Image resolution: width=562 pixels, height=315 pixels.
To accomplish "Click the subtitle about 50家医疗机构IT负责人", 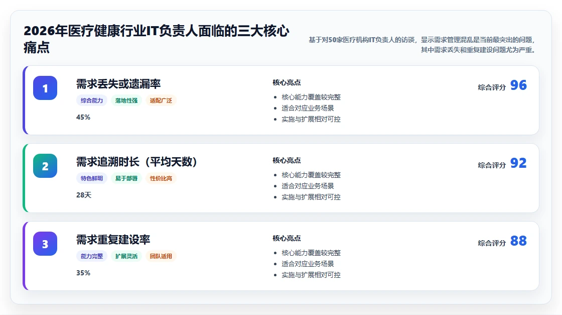I will point(423,45).
